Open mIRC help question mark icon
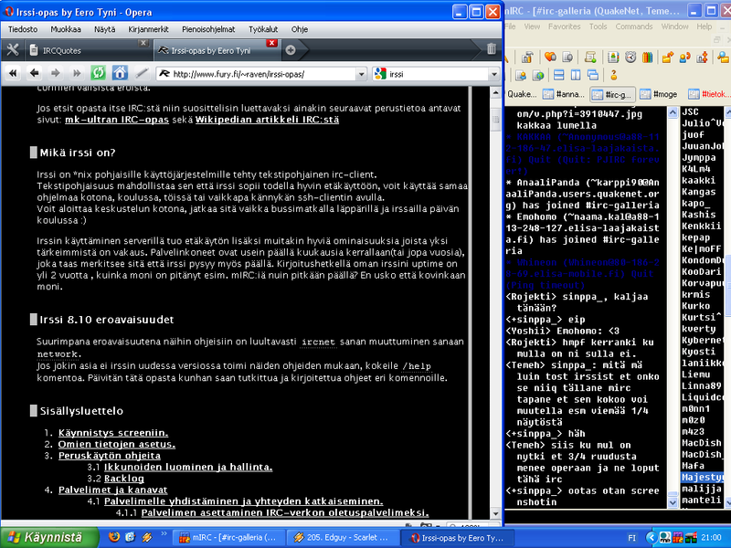The width and height of the screenshot is (731, 548). click(613, 75)
